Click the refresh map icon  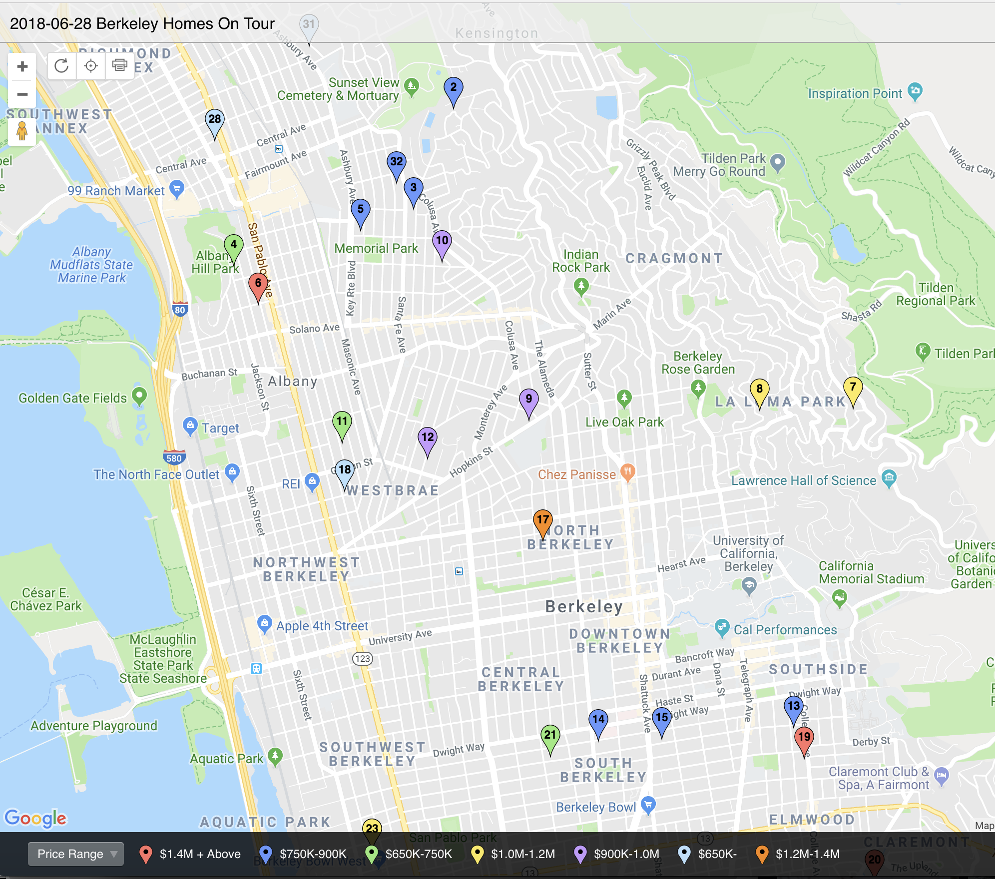tap(61, 65)
